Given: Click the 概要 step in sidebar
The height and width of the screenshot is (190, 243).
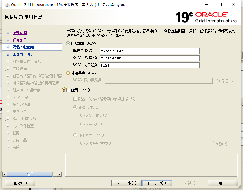Looking at the screenshot, I should pos(16,133).
